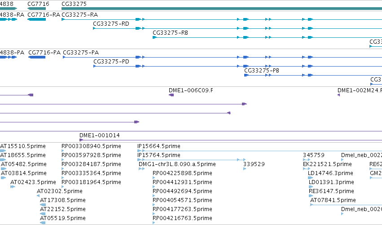The image size is (382, 225).
Task: Select the RP004177263.5prime label
Action: pyautogui.click(x=183, y=209)
